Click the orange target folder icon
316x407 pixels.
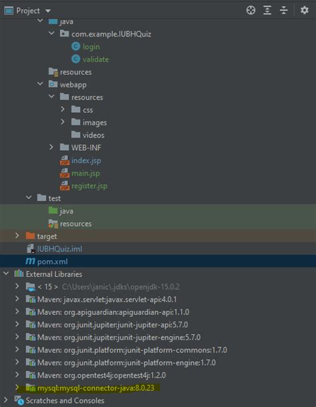31,236
